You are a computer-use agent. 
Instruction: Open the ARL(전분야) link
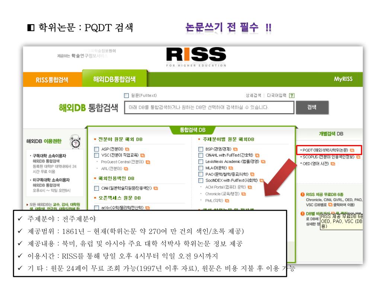click(111, 168)
